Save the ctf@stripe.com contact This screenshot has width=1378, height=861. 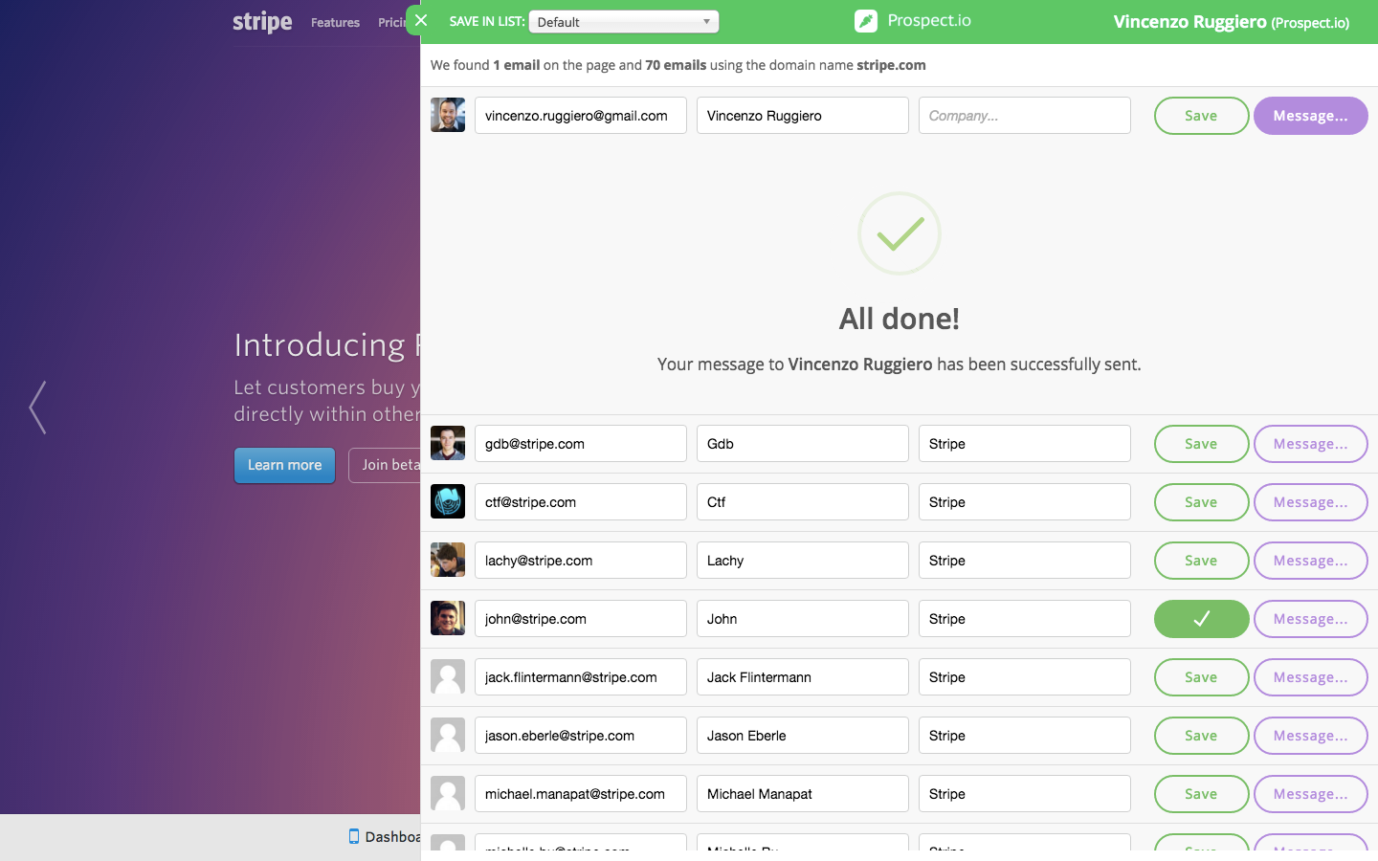1201,502
